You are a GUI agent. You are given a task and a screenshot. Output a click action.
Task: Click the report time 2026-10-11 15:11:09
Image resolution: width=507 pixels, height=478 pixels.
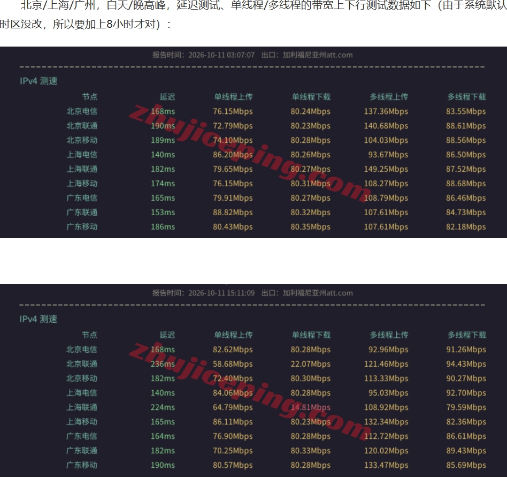[x=221, y=293]
